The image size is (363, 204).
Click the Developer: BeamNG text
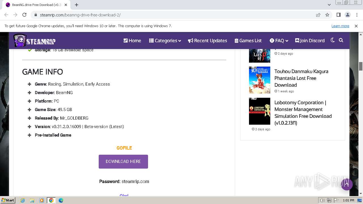point(54,93)
